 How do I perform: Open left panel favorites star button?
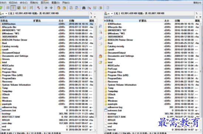[x=91, y=17]
